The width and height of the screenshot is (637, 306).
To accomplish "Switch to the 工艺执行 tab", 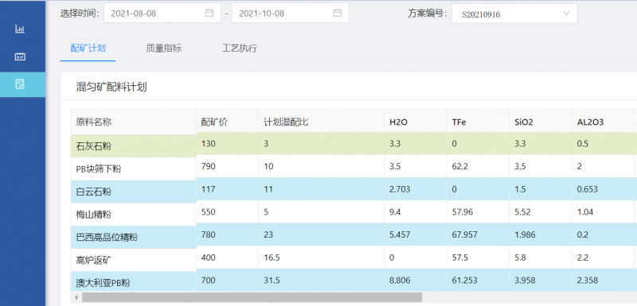I will point(240,48).
